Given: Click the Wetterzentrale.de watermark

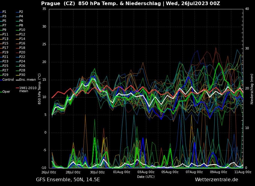Looking at the screenshot, I should point(216,179).
